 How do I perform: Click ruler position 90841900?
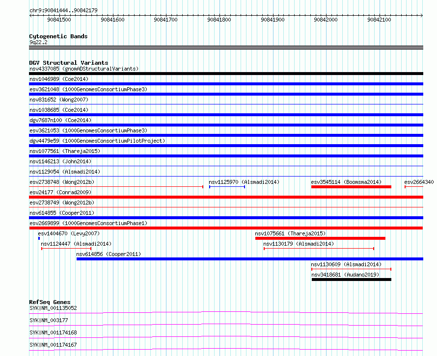pyautogui.click(x=273, y=20)
